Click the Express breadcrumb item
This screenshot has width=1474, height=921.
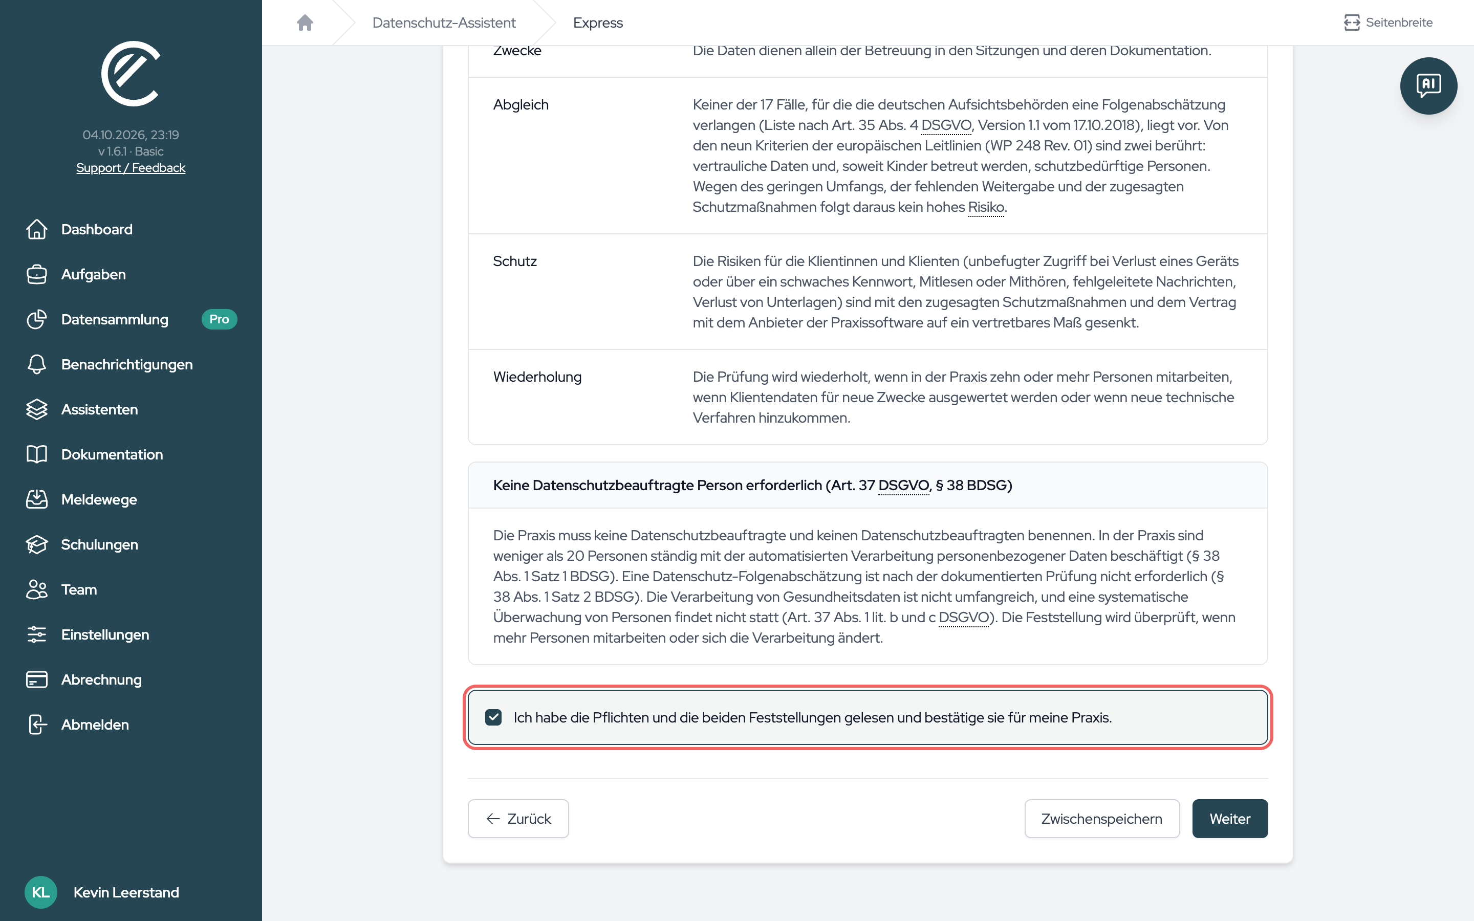pyautogui.click(x=597, y=23)
